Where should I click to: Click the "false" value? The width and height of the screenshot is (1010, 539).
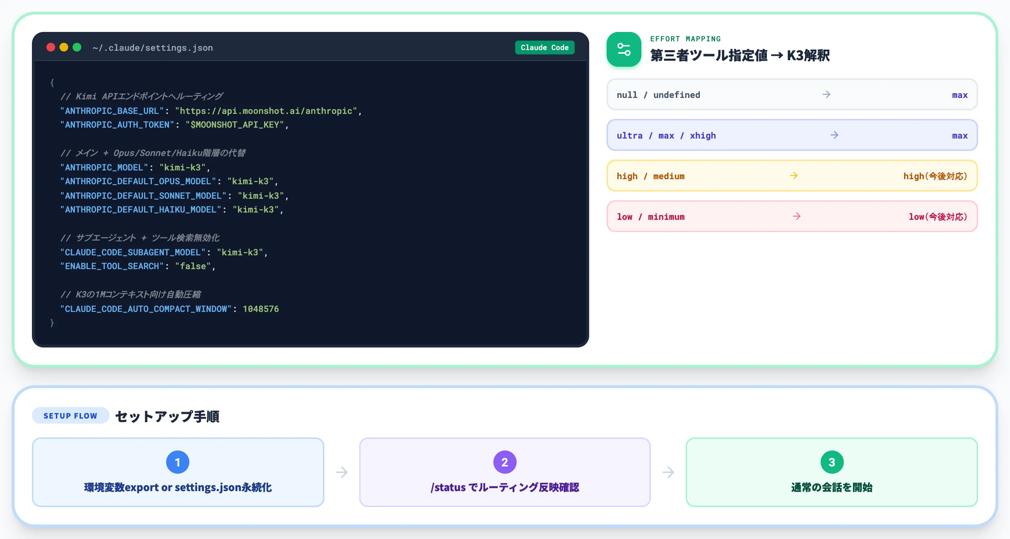tap(193, 266)
